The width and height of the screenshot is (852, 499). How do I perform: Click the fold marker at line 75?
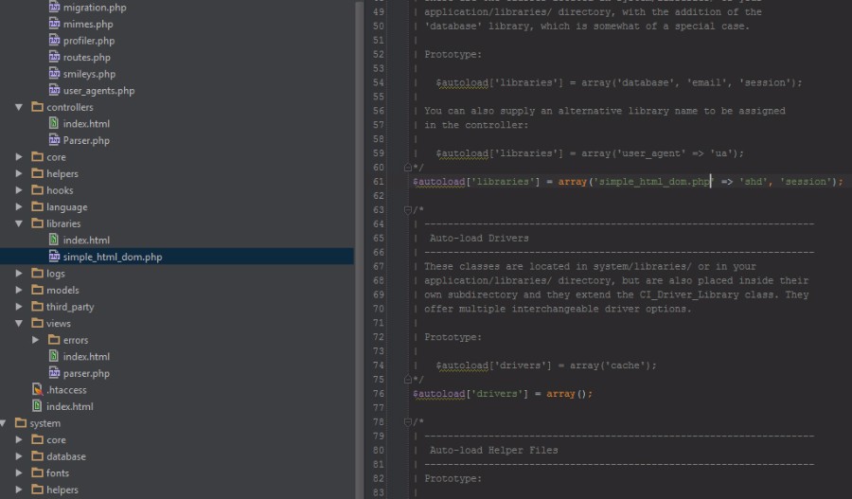pos(407,380)
